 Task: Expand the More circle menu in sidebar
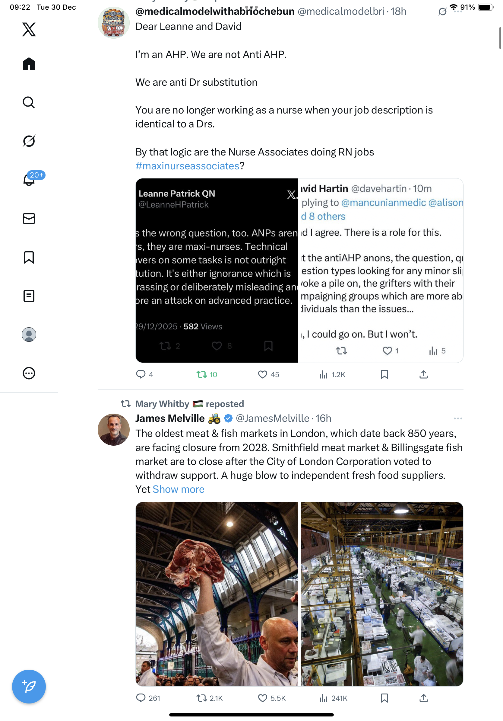(29, 373)
